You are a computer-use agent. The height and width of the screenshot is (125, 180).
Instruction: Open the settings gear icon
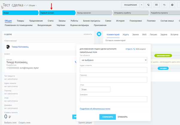click(x=172, y=5)
